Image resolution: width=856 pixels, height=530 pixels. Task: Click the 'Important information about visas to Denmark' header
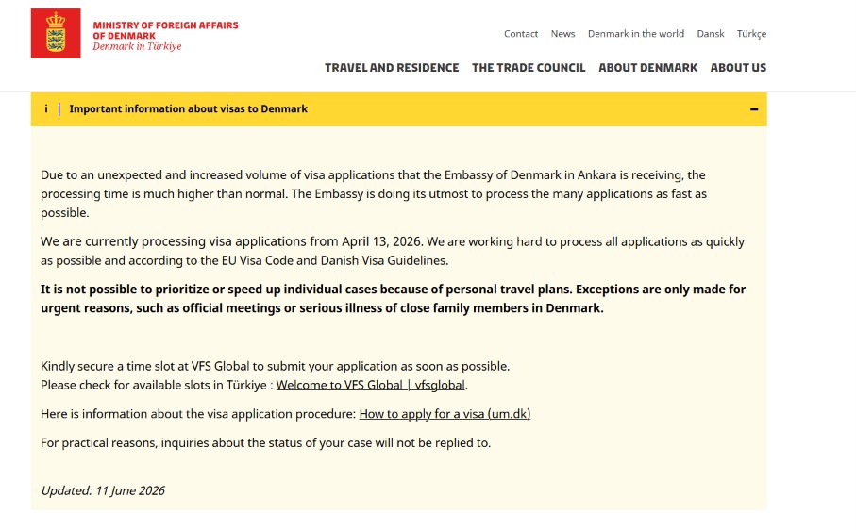[189, 109]
